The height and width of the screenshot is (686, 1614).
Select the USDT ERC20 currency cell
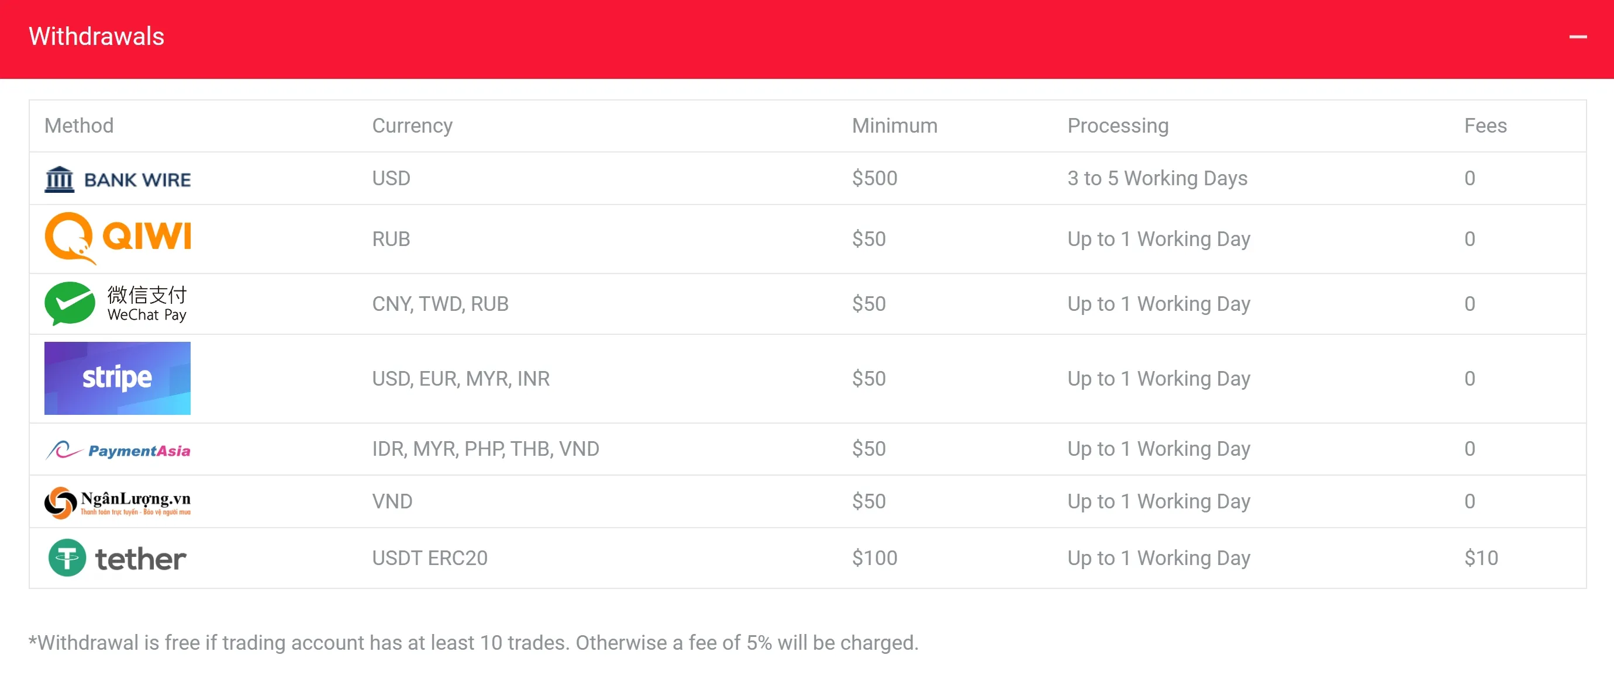click(430, 557)
